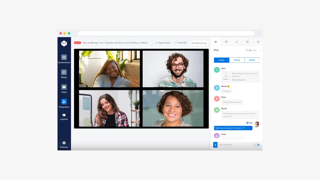Click the 4 votes counter
Image resolution: width=320 pixels, height=180 pixels.
226,77
